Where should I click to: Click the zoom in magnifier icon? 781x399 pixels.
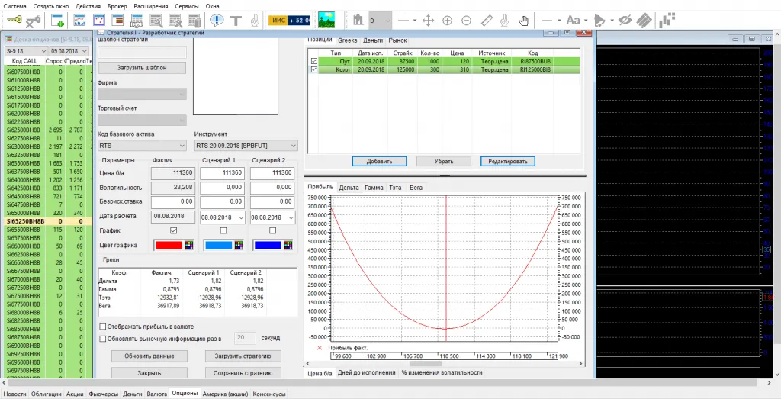coord(448,21)
